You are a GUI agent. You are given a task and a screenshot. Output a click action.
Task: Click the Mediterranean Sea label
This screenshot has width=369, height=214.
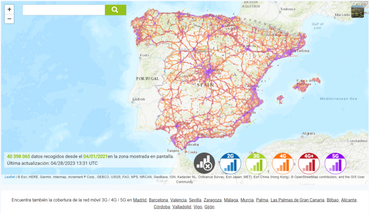click(x=338, y=99)
